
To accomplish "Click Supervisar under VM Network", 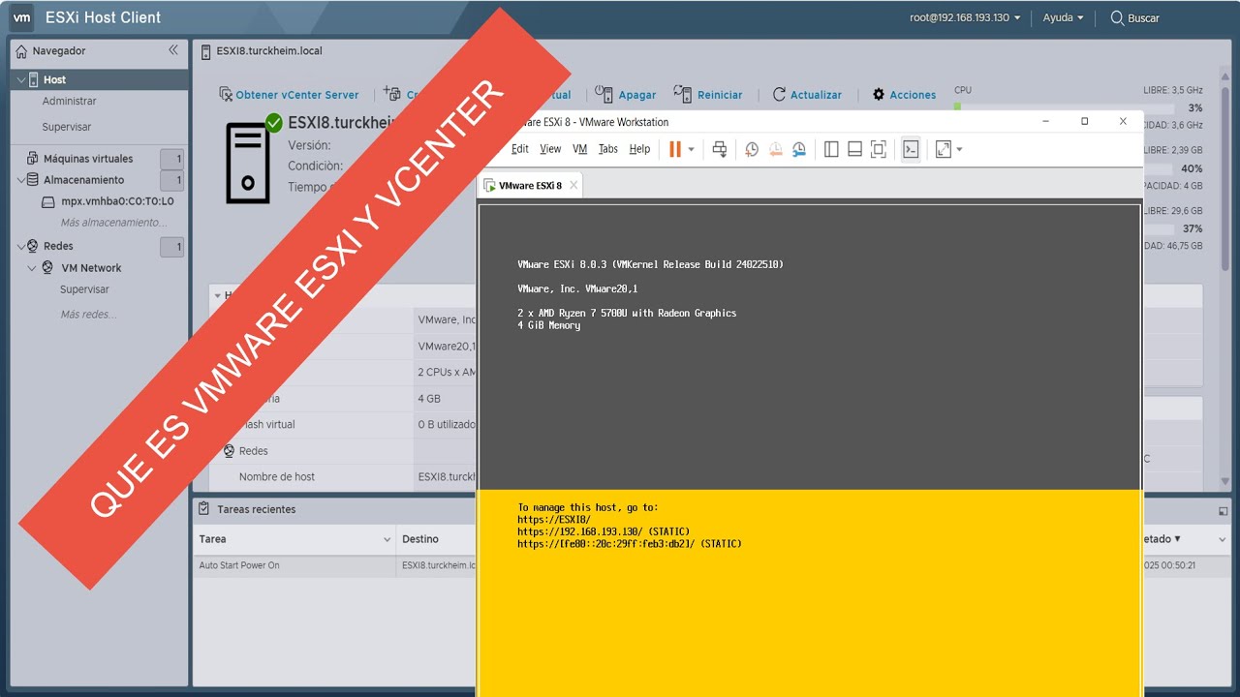I will (x=84, y=289).
